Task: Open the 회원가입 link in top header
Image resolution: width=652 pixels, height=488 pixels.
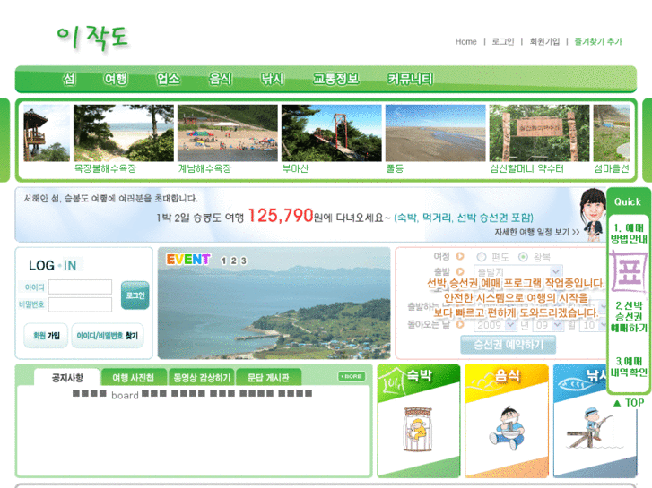Action: (544, 41)
